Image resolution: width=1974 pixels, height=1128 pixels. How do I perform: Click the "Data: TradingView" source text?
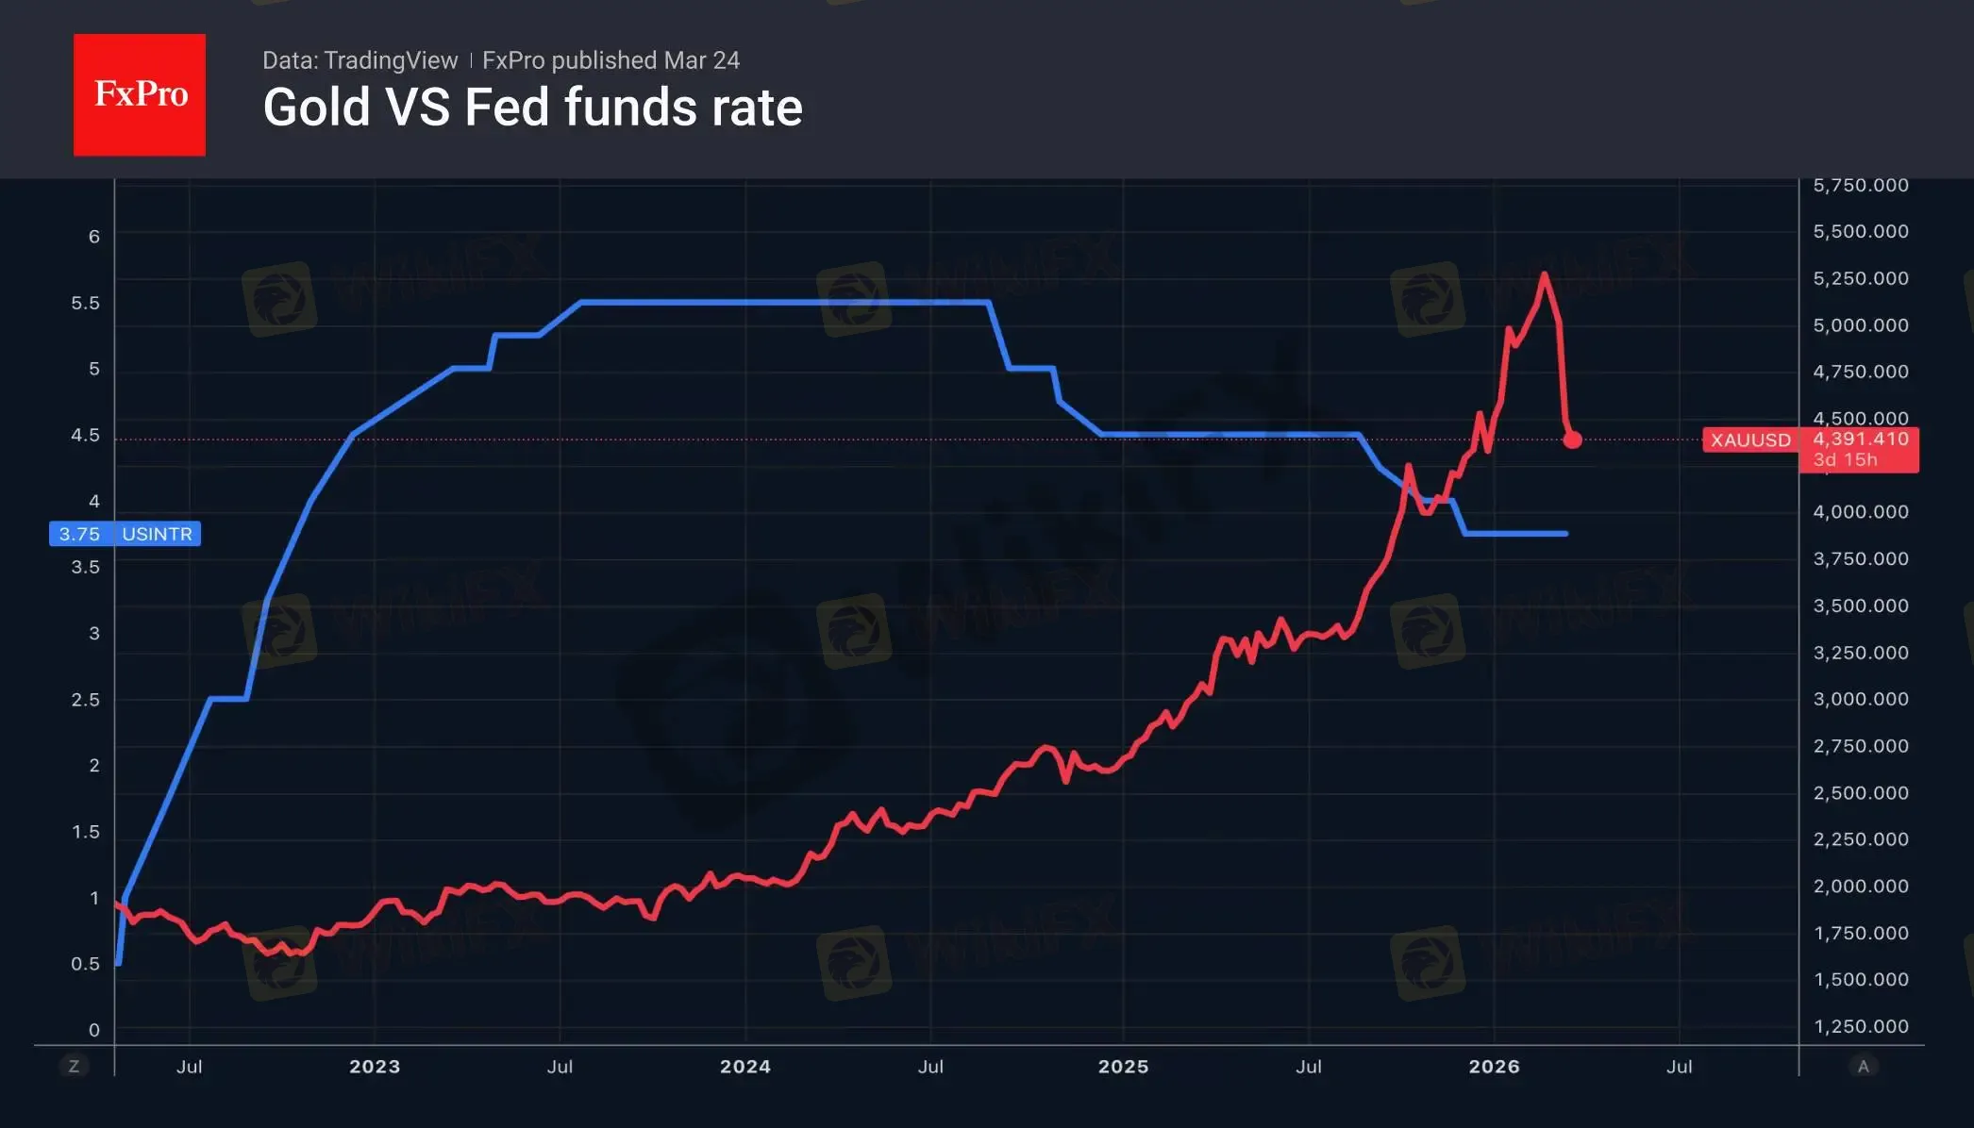pyautogui.click(x=360, y=60)
